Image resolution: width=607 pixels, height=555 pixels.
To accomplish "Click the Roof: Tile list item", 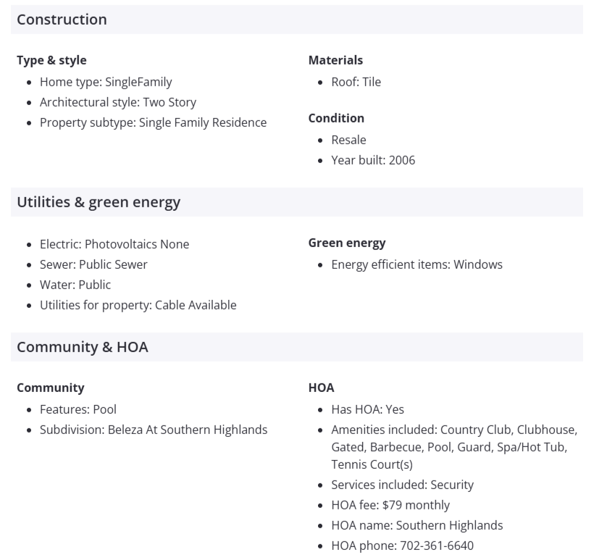I will [x=356, y=82].
